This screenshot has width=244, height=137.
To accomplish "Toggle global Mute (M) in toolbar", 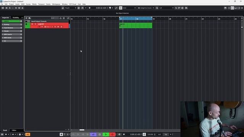I will [6, 8].
